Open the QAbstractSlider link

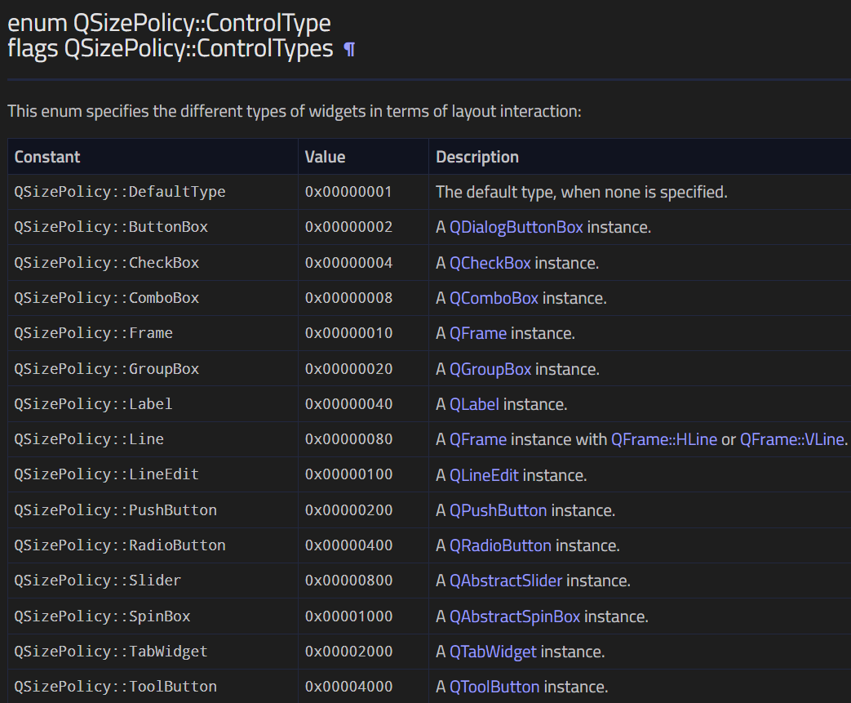tap(506, 581)
